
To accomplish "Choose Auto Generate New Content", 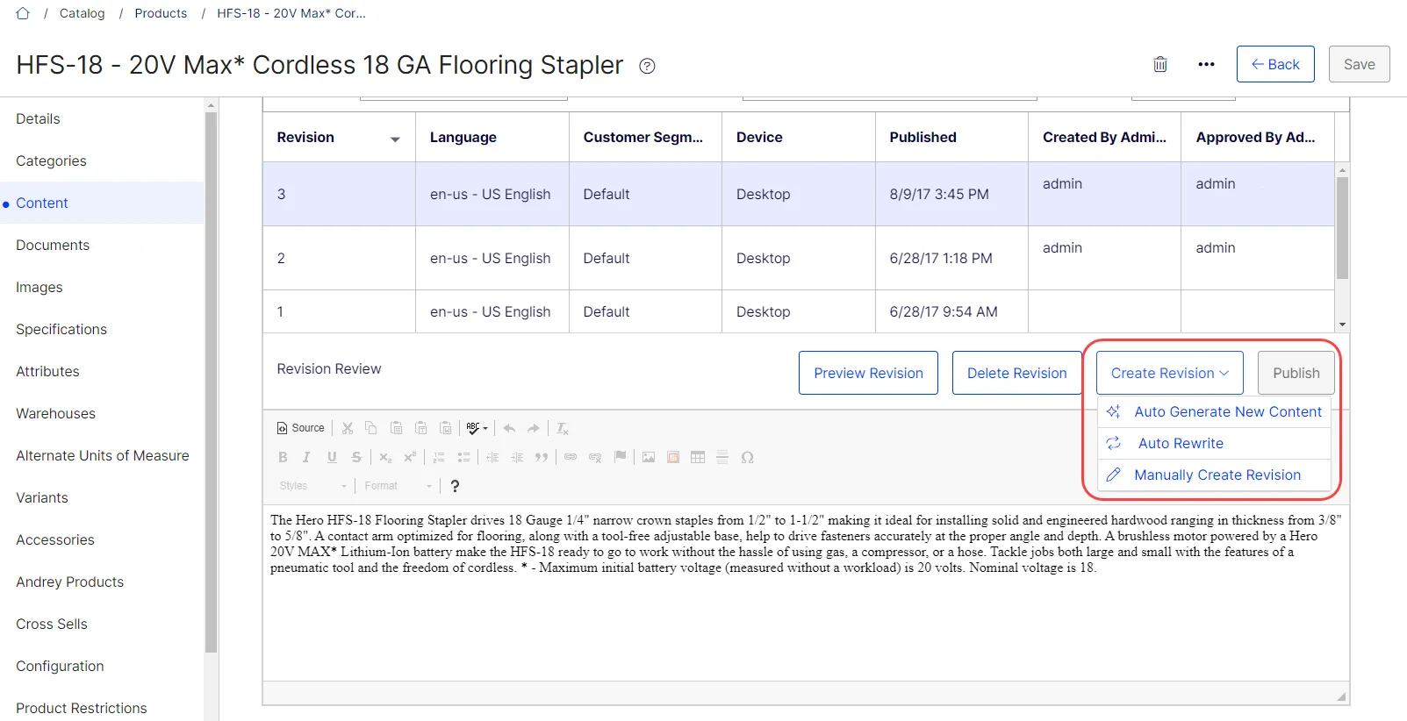I will (1215, 411).
